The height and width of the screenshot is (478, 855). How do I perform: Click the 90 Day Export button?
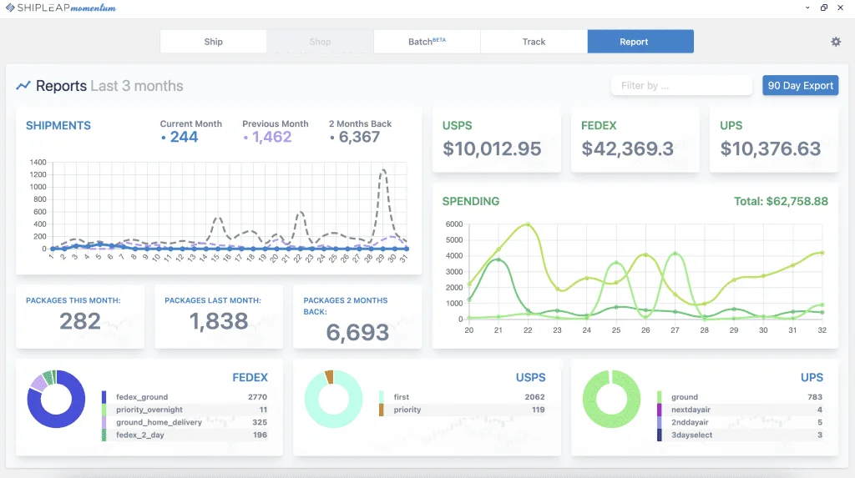click(x=801, y=86)
